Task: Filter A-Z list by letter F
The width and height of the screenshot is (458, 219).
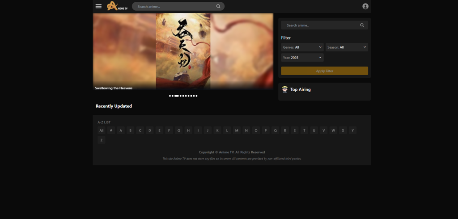Action: click(169, 131)
